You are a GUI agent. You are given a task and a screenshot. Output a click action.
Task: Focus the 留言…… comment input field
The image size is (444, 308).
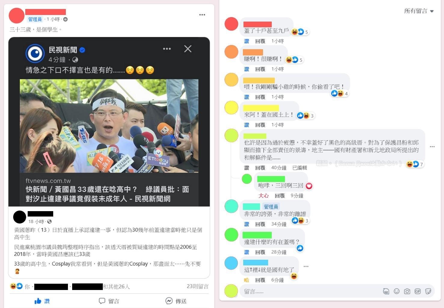tap(310, 291)
